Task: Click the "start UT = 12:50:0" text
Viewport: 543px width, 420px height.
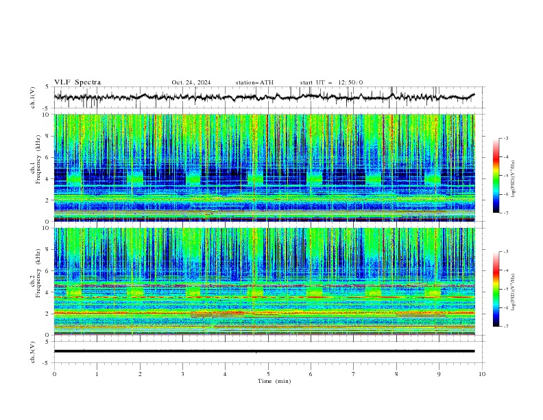Action: click(331, 82)
